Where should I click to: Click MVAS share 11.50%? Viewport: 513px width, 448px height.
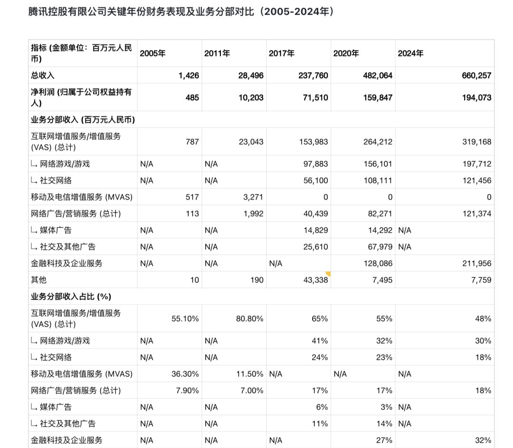(250, 374)
